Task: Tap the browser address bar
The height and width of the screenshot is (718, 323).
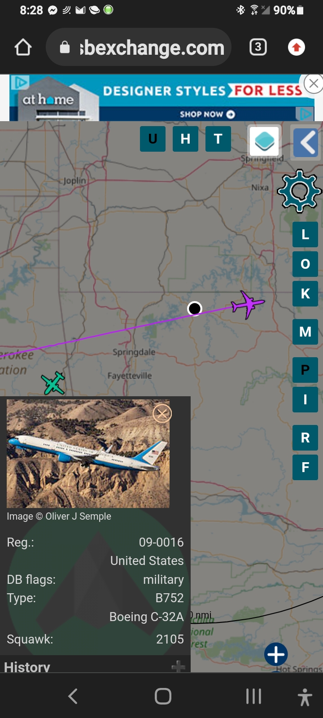Action: (x=139, y=47)
